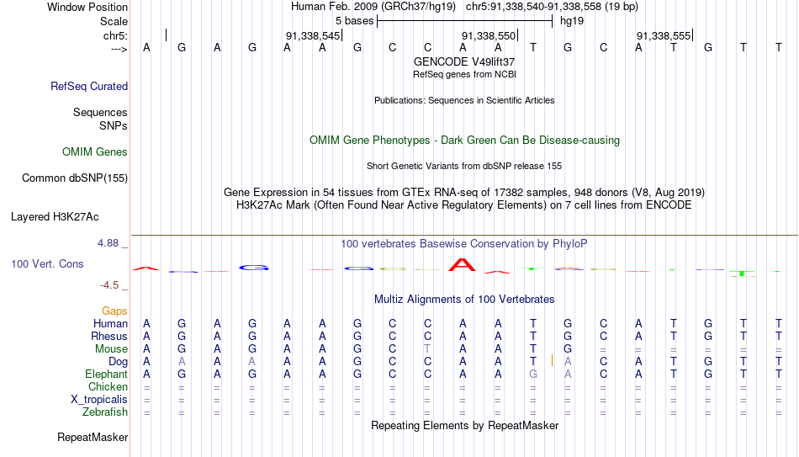Click the GENCODE V49lift37 track title
This screenshot has height=457, width=799.
point(464,61)
